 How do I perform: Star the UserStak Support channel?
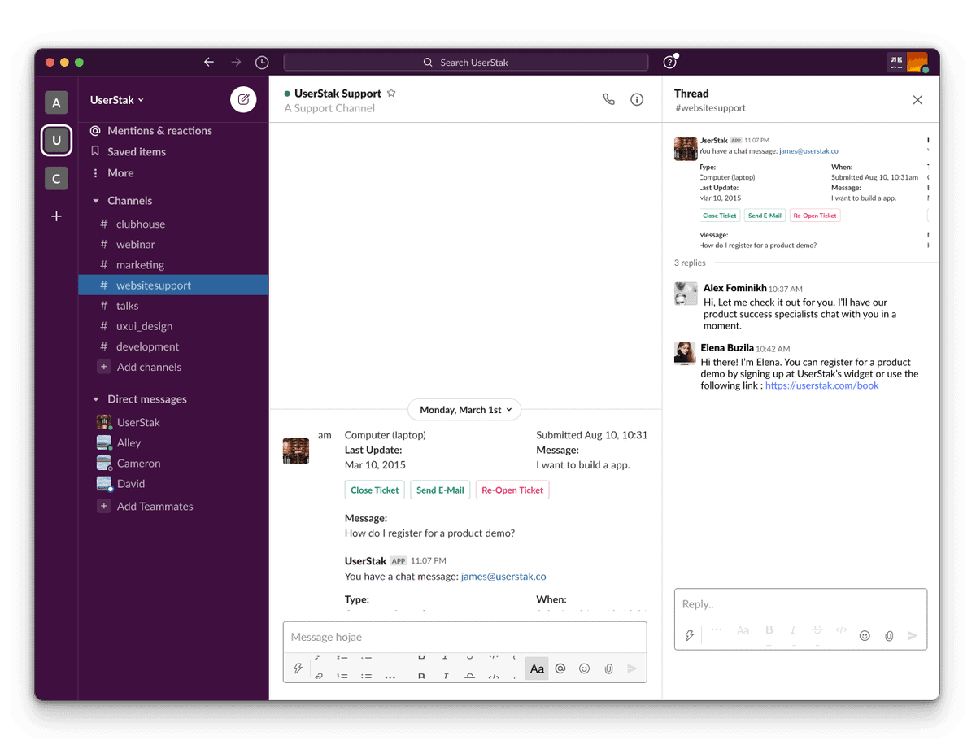391,94
